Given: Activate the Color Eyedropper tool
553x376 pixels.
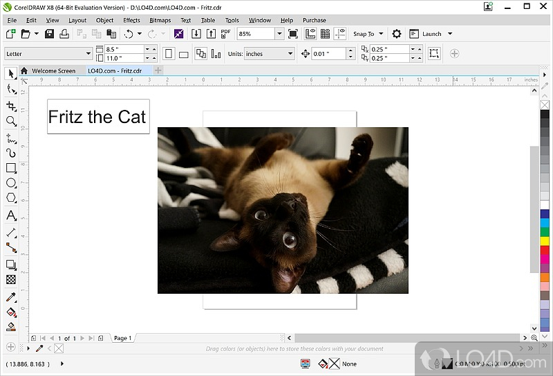Looking at the screenshot, I should tap(10, 297).
